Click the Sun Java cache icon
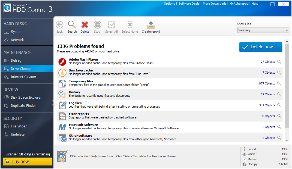The height and width of the screenshot is (169, 292). click(x=62, y=73)
